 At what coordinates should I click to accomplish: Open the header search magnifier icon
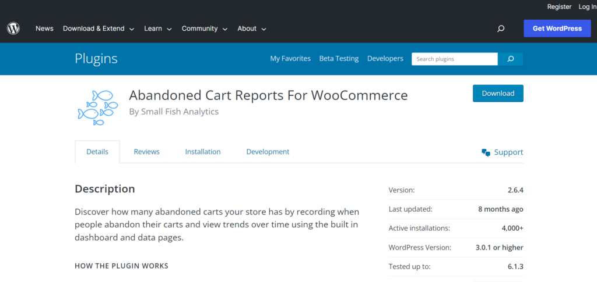(x=501, y=28)
